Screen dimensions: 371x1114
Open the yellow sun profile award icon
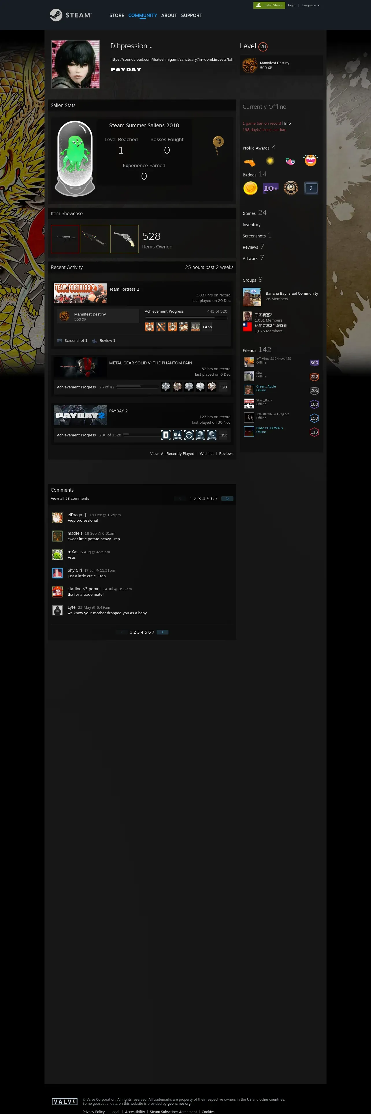(x=270, y=161)
